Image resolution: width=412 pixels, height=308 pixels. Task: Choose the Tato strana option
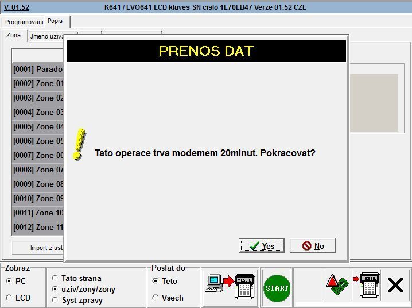(x=55, y=278)
